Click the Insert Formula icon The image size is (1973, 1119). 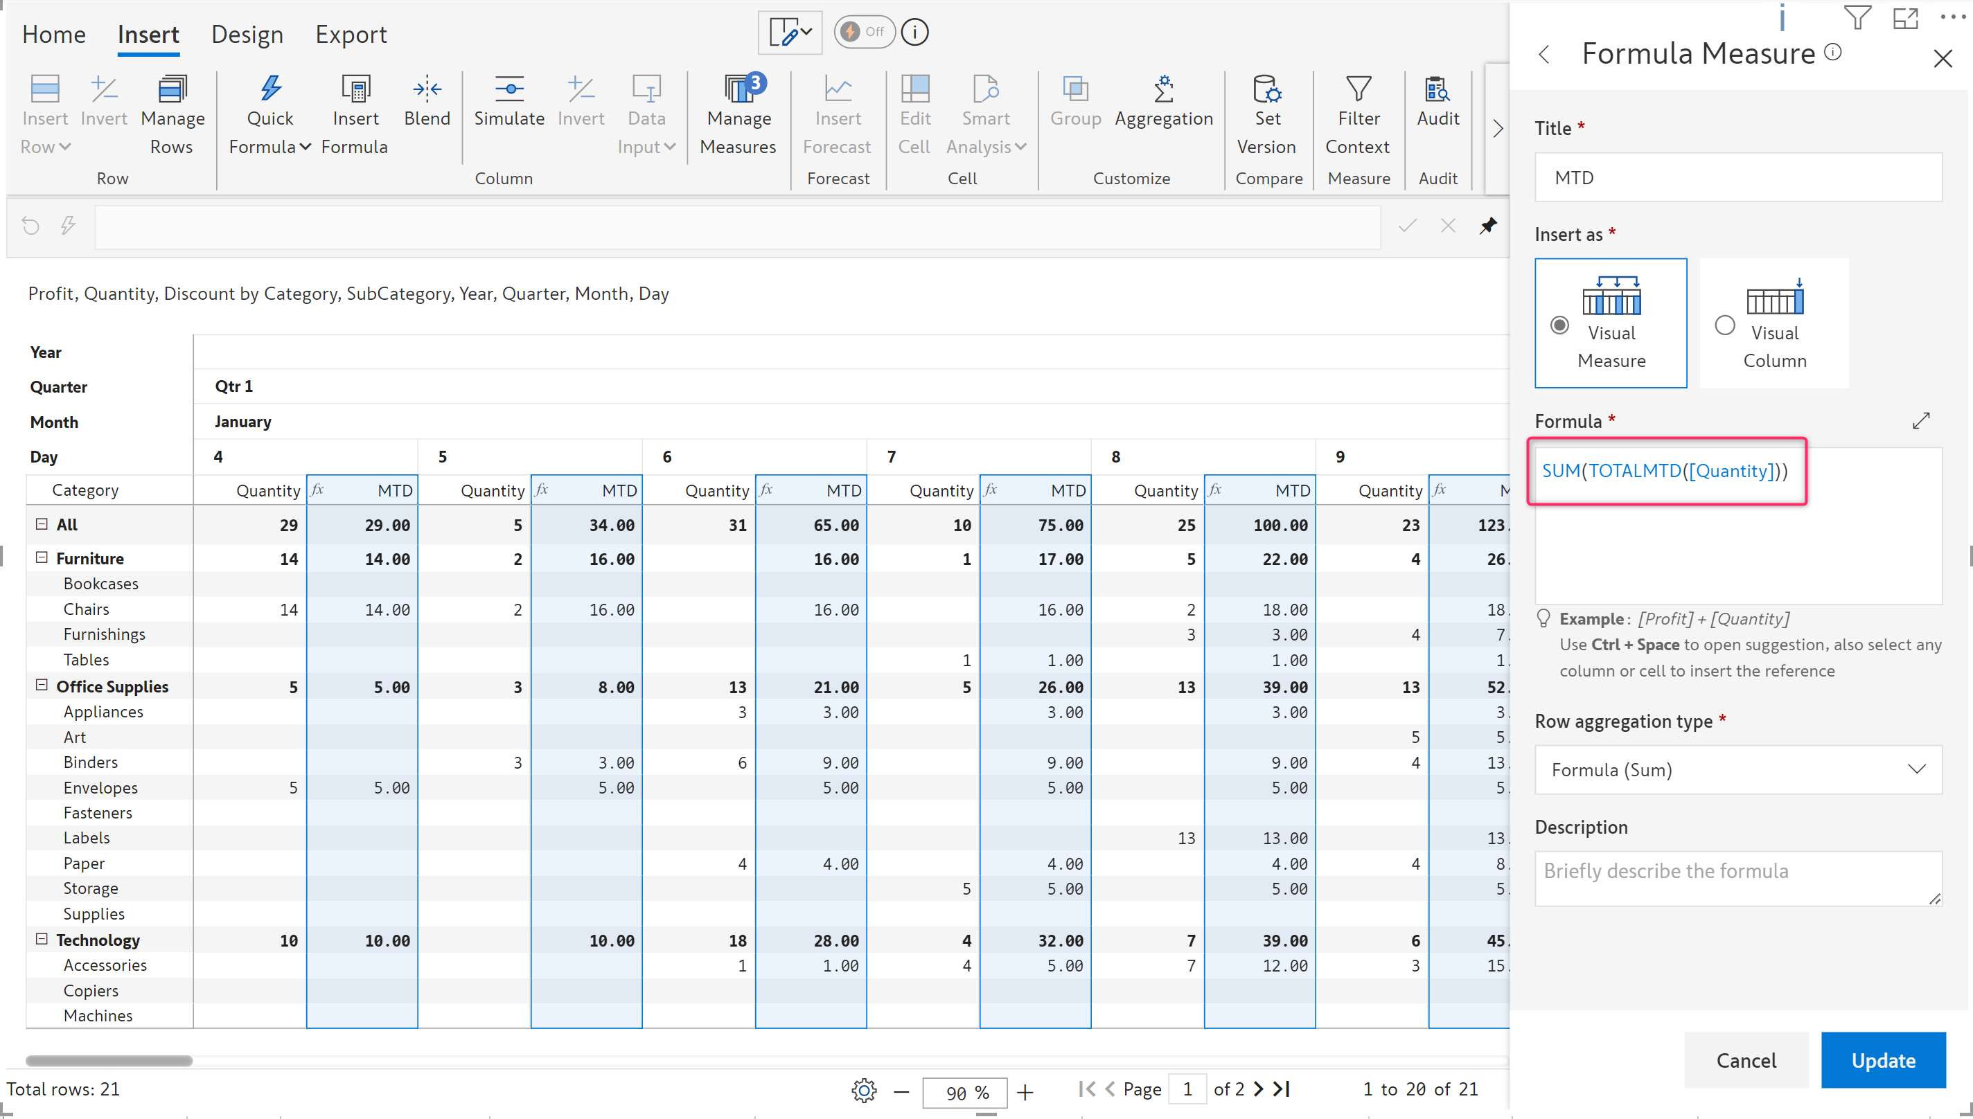tap(355, 91)
